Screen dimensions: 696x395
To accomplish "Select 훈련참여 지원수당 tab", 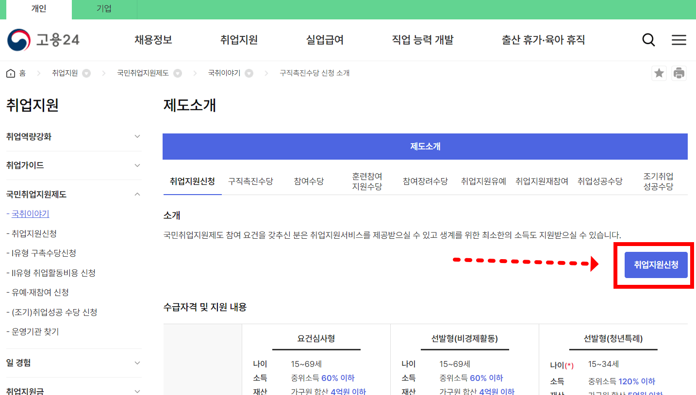I will tap(367, 181).
